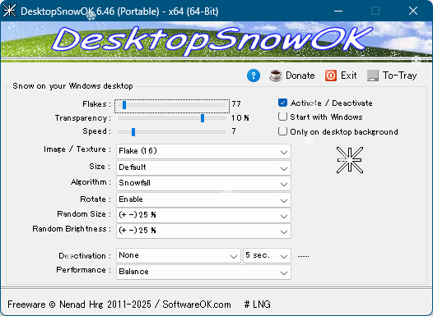
Task: Click the Transparency slider handle
Action: [x=203, y=118]
